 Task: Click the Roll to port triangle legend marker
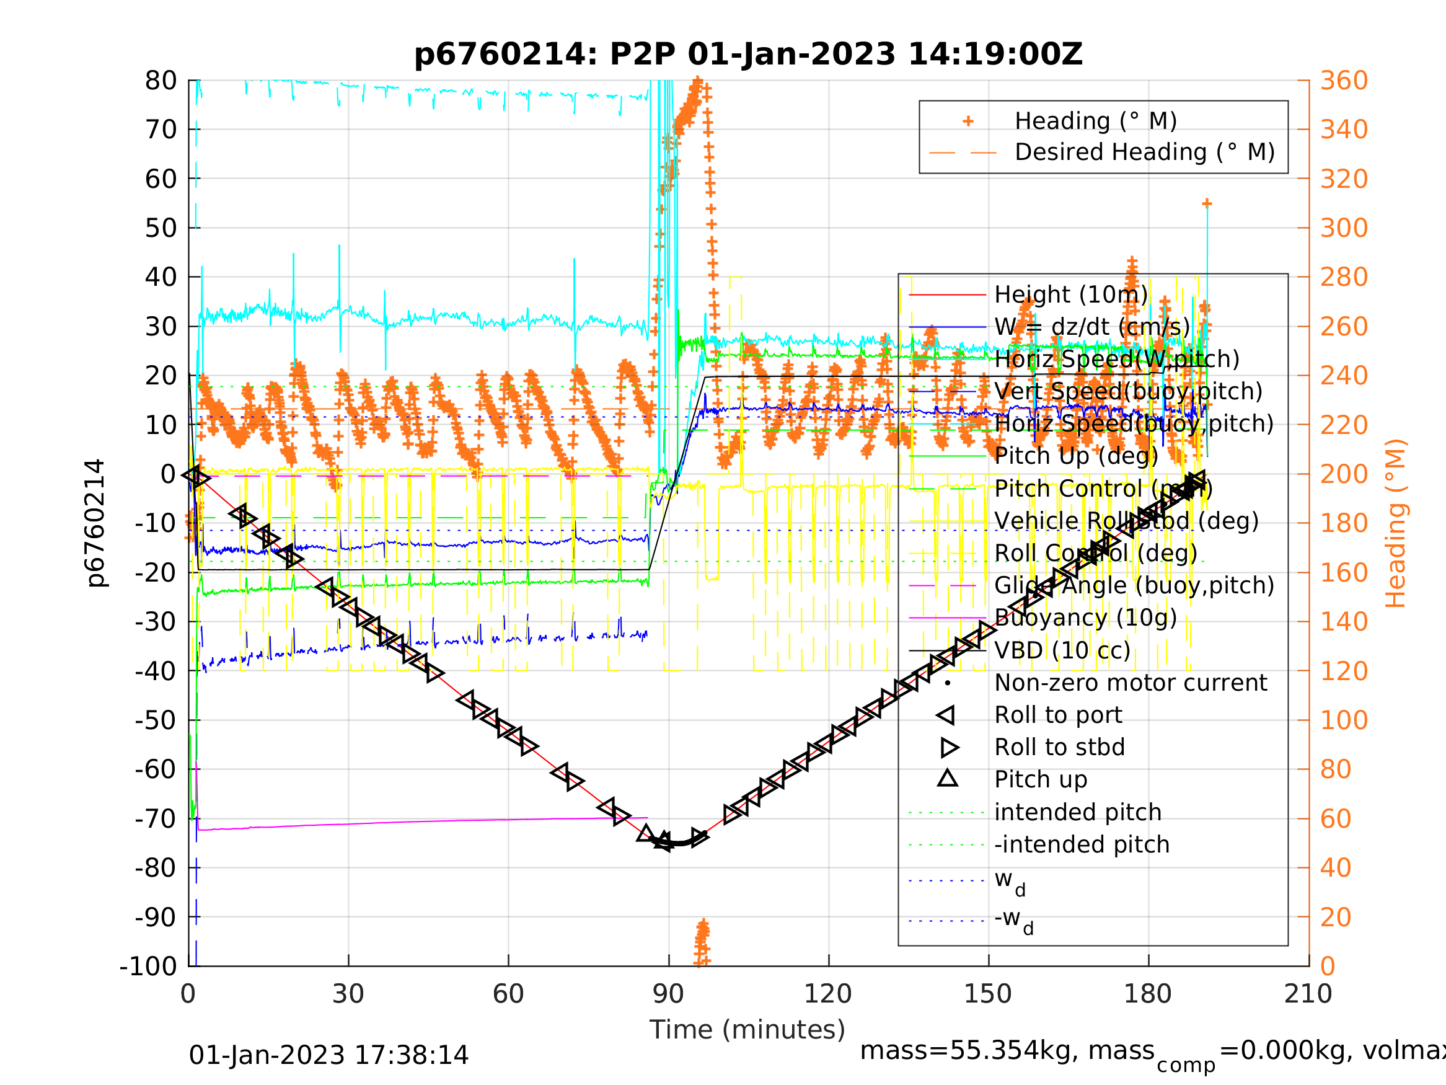click(946, 715)
